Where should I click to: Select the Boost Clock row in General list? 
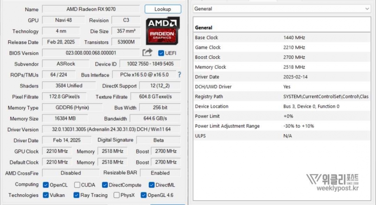coord(282,57)
